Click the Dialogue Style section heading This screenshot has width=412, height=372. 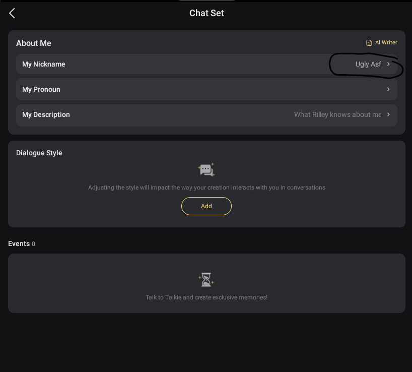click(x=39, y=153)
